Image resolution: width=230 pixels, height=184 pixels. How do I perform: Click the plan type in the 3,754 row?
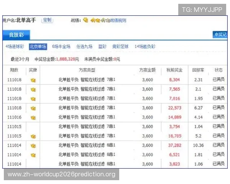(x=87, y=127)
